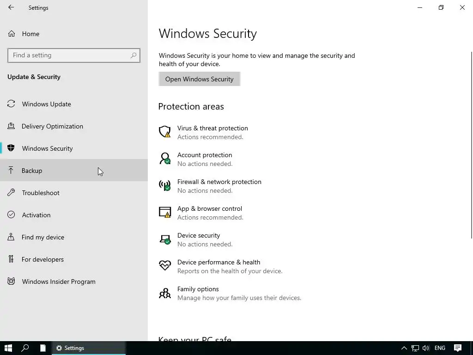Click the Delivery Optimization icon

click(11, 126)
